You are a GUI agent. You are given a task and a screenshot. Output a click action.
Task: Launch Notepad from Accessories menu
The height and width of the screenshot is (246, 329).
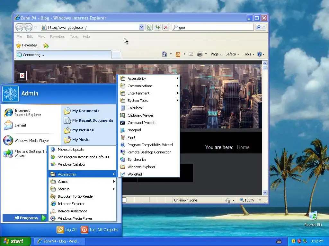click(x=149, y=130)
